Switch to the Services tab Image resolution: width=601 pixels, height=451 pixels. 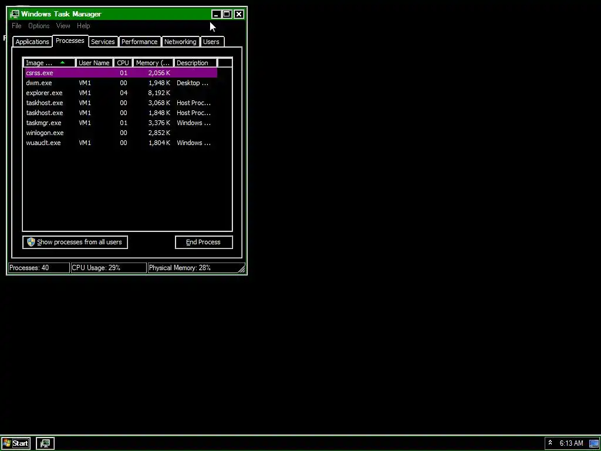(103, 42)
